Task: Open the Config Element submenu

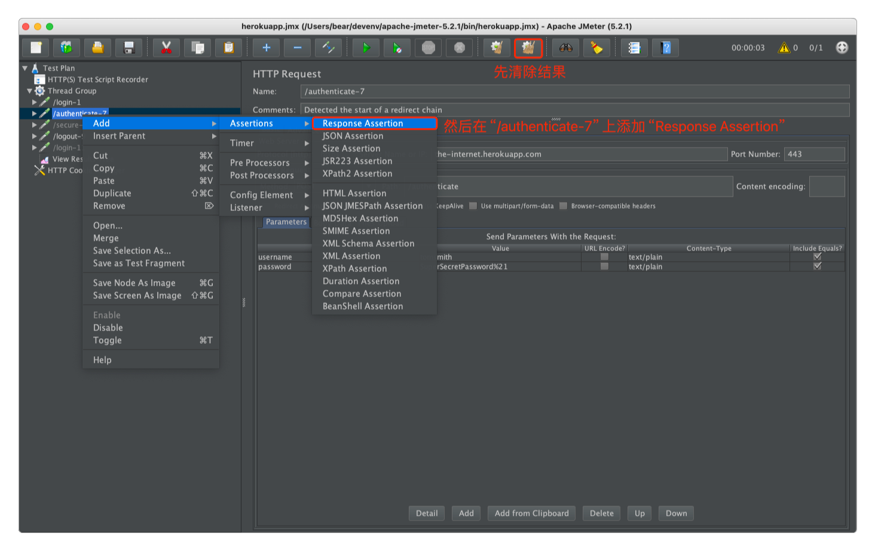Action: tap(265, 195)
